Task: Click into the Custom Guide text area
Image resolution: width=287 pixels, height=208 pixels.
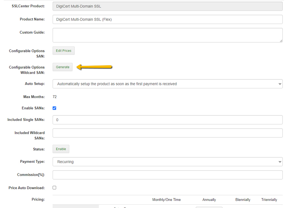Action: pyautogui.click(x=167, y=35)
